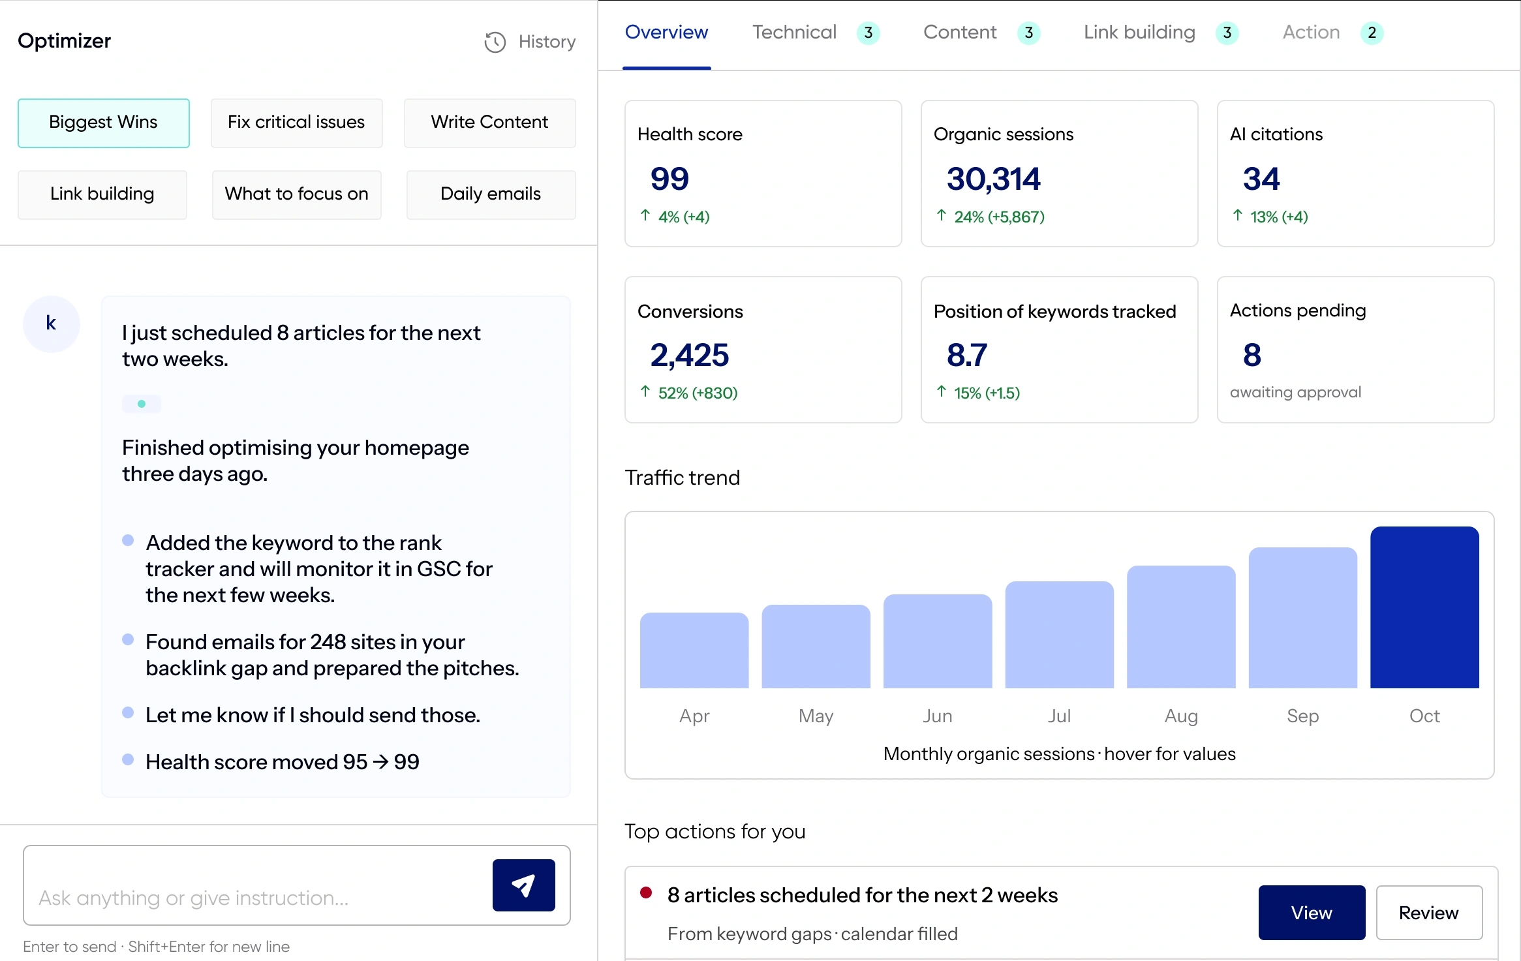The image size is (1521, 961).
Task: Open the History clock icon
Action: pyautogui.click(x=495, y=42)
